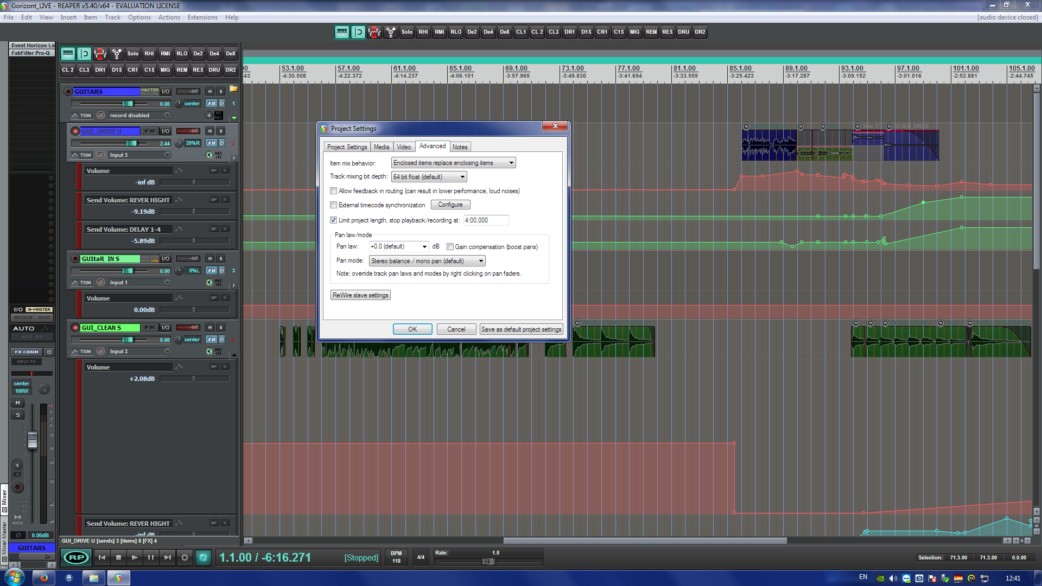Mute the GUITARS track
This screenshot has height=586, width=1042.
point(210,91)
